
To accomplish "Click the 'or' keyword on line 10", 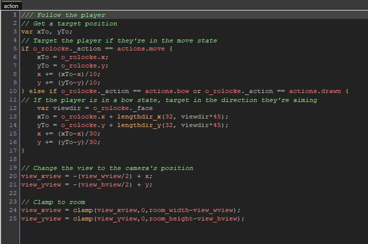I will pos(196,91).
